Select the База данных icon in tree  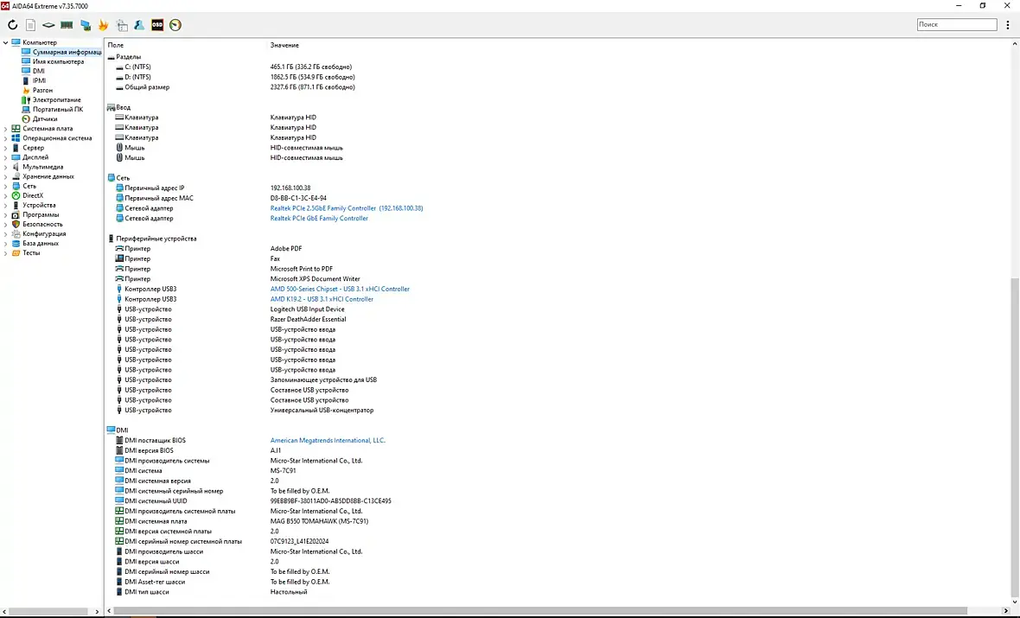coord(16,243)
